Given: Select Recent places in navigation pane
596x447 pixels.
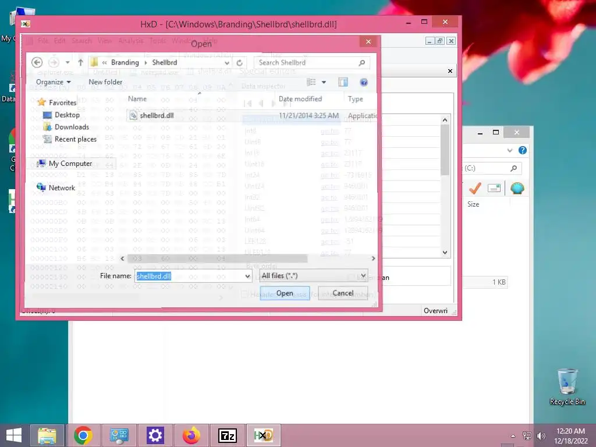Looking at the screenshot, I should point(75,139).
